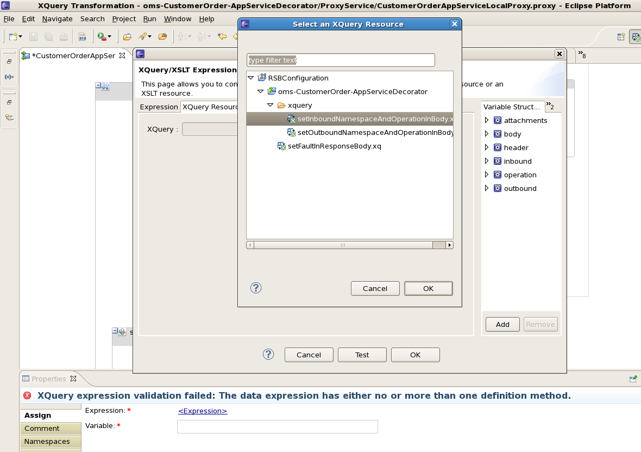641x452 pixels.
Task: Open the Search flashlight dropdown arrow
Action: coord(149,37)
